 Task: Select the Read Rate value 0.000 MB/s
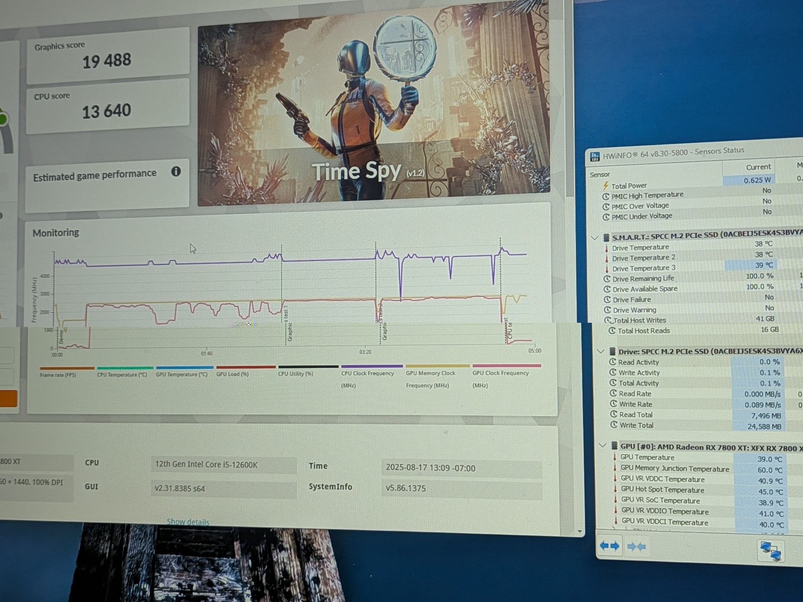(763, 394)
